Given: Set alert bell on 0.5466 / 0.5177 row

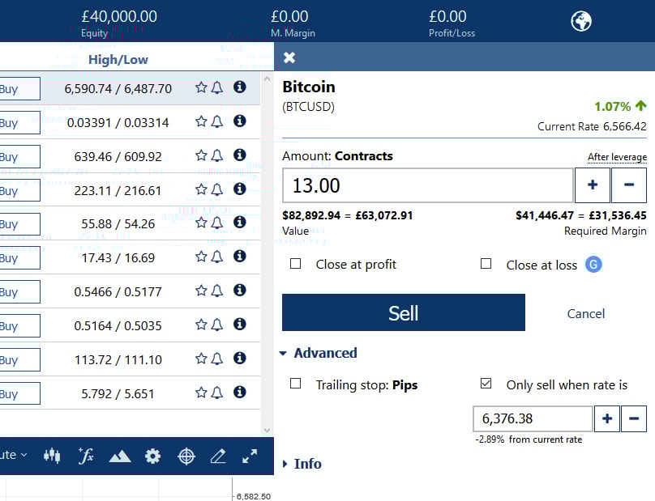Looking at the screenshot, I should point(216,291).
